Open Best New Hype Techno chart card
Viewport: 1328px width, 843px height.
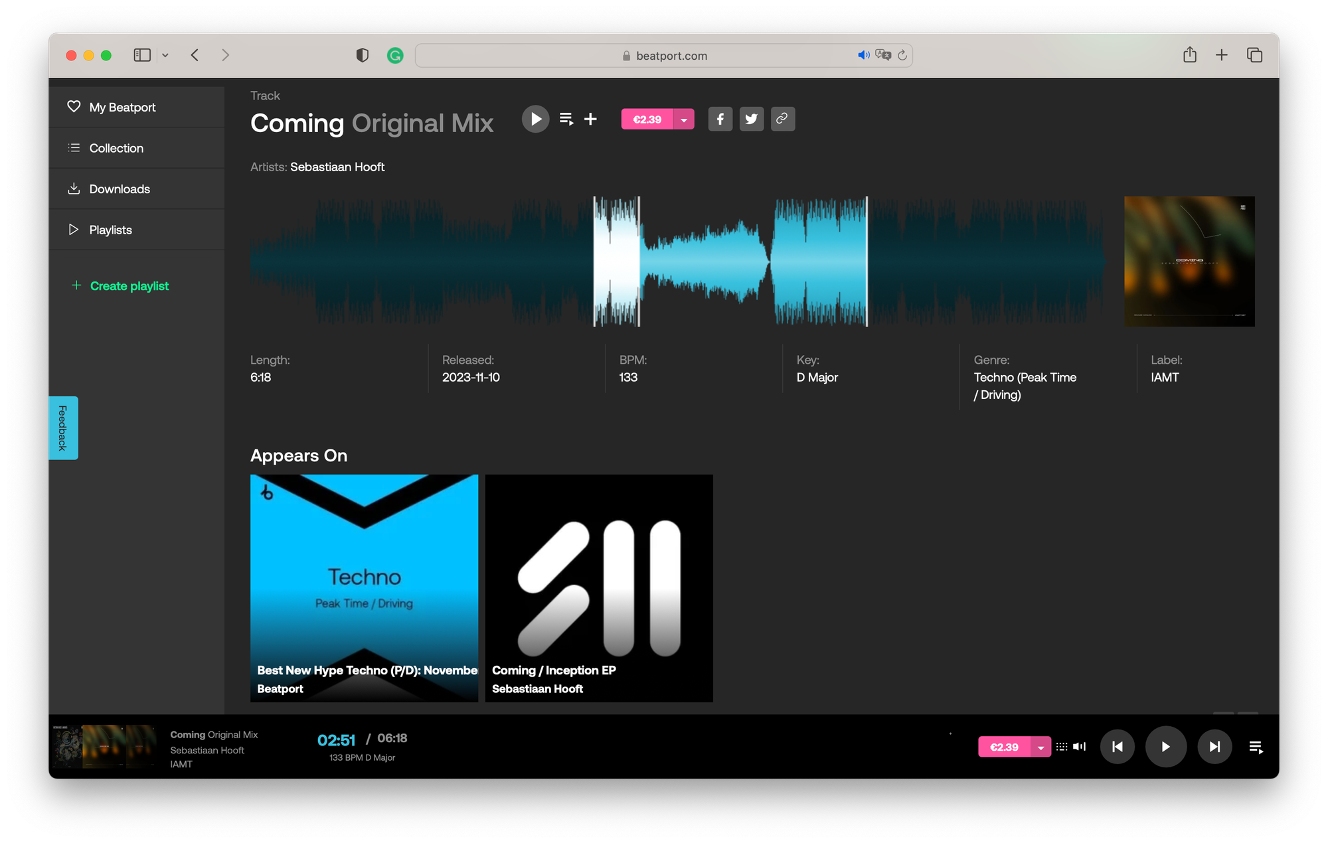pos(364,588)
